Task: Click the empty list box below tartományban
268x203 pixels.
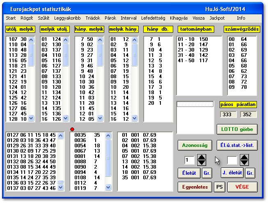Action: 195,117
